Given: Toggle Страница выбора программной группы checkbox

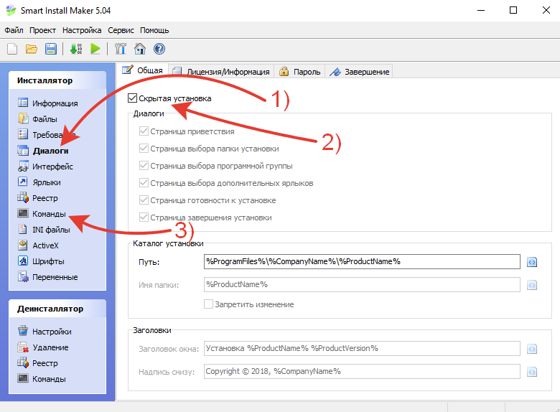Looking at the screenshot, I should click(x=144, y=165).
